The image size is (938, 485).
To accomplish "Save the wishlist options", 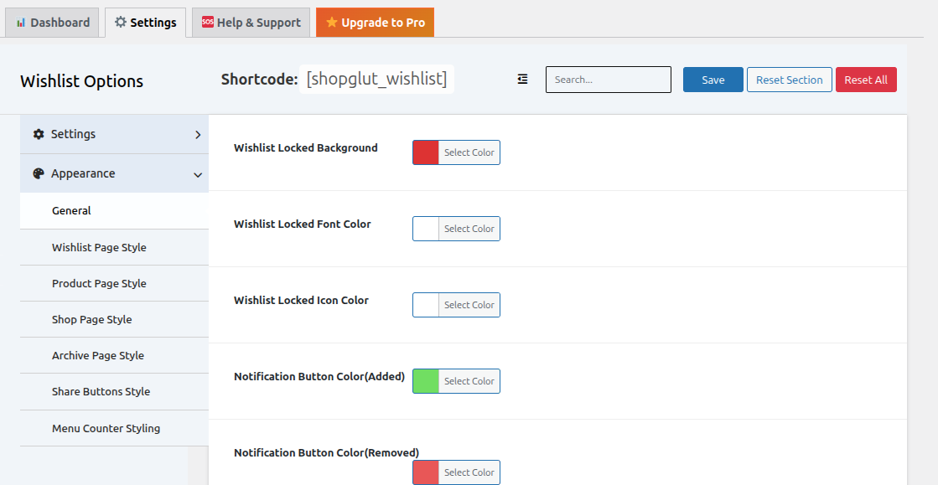I will 713,80.
